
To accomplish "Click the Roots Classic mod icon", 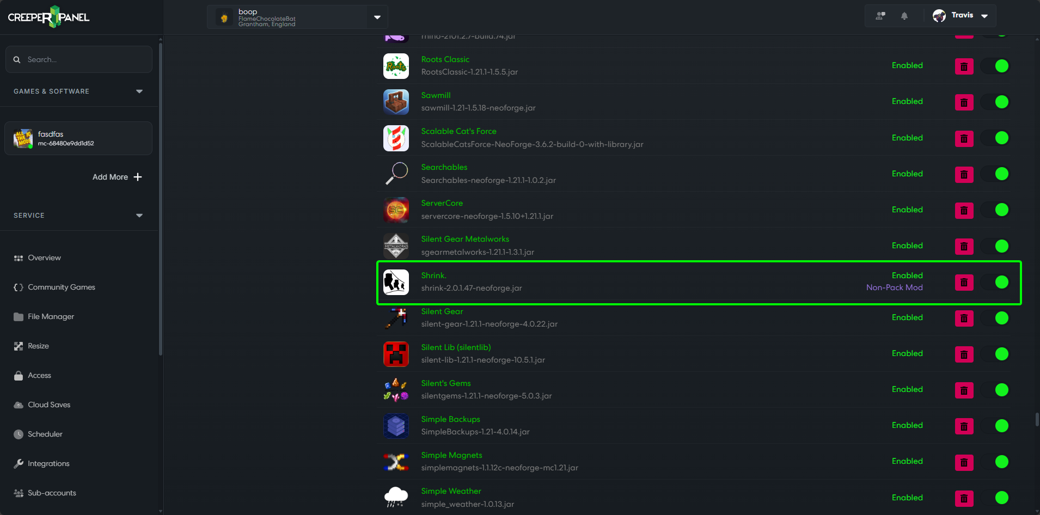I will [x=396, y=66].
